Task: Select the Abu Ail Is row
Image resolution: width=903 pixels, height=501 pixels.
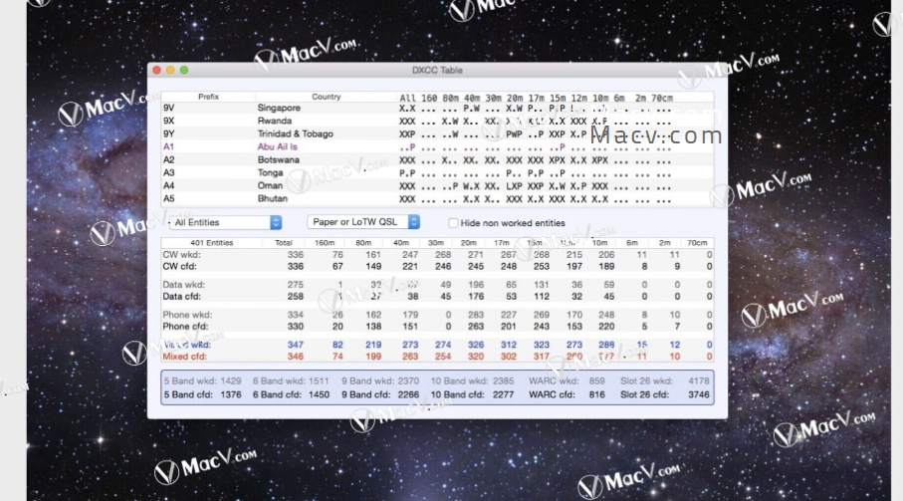Action: coord(437,146)
